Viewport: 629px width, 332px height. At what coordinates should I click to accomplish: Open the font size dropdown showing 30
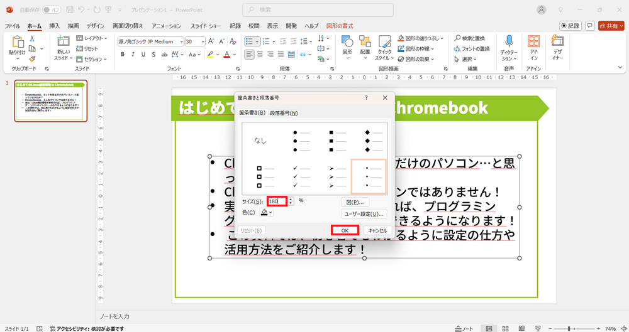[203, 41]
